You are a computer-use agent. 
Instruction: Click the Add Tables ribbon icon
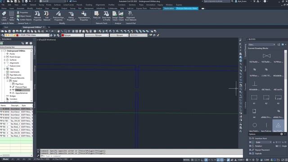(x=11, y=16)
